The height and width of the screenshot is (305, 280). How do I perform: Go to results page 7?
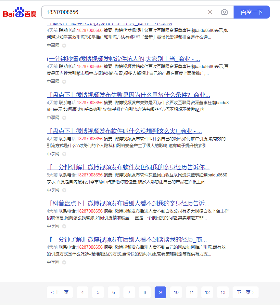click(x=129, y=292)
